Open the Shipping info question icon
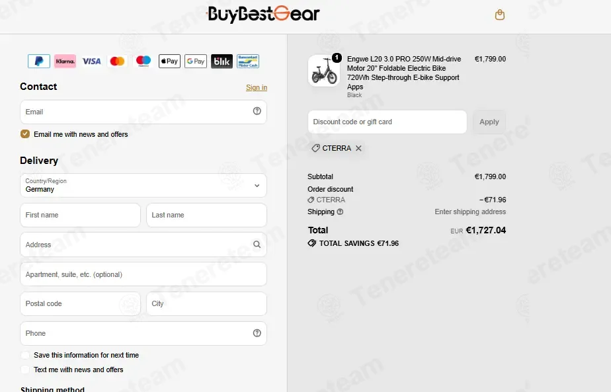The width and height of the screenshot is (611, 392). click(x=340, y=212)
